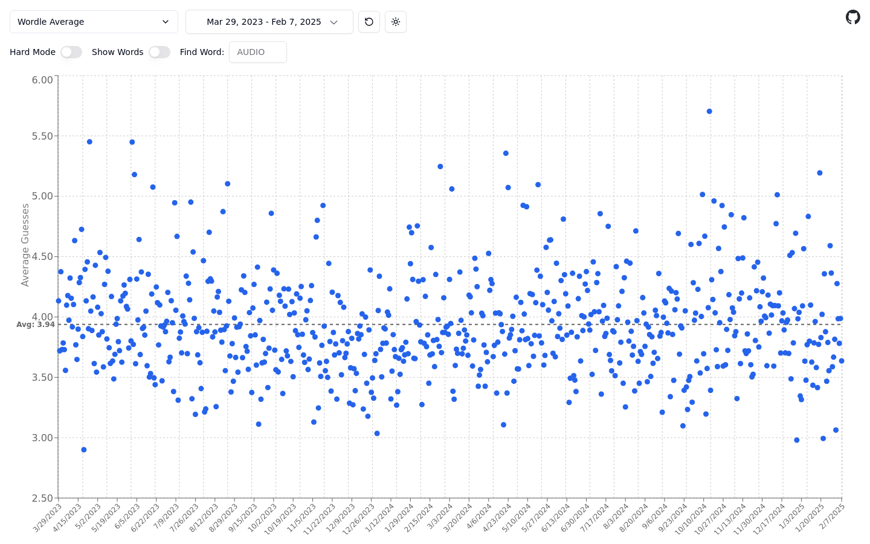Click the "Average Guesses" axis title
This screenshot has width=870, height=544.
tap(25, 245)
